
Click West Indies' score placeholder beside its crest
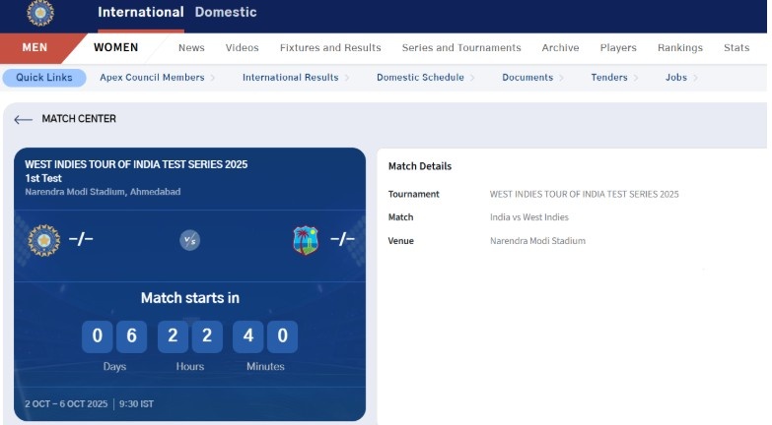click(342, 239)
